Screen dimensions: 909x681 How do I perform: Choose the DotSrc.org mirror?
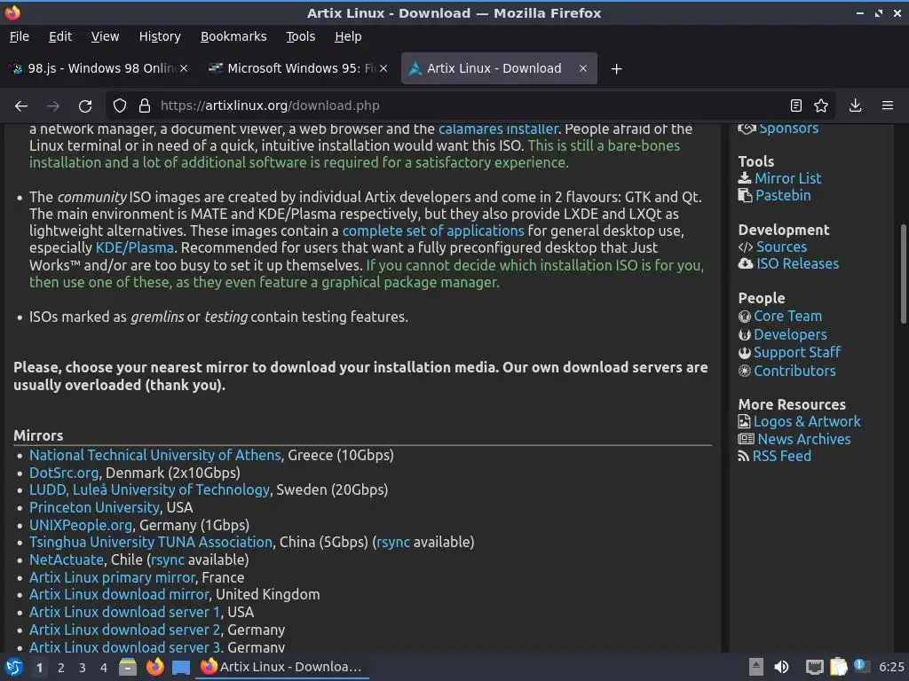pyautogui.click(x=64, y=473)
